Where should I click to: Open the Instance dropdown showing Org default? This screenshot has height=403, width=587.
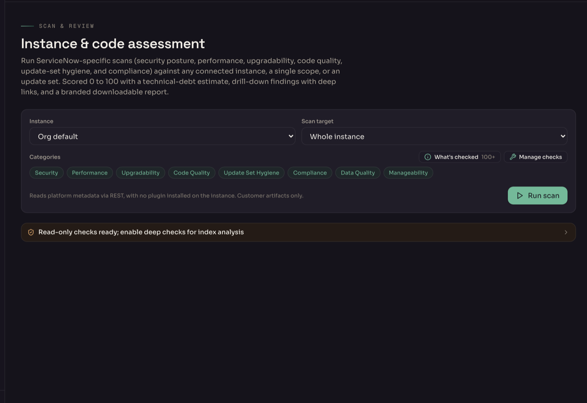162,136
